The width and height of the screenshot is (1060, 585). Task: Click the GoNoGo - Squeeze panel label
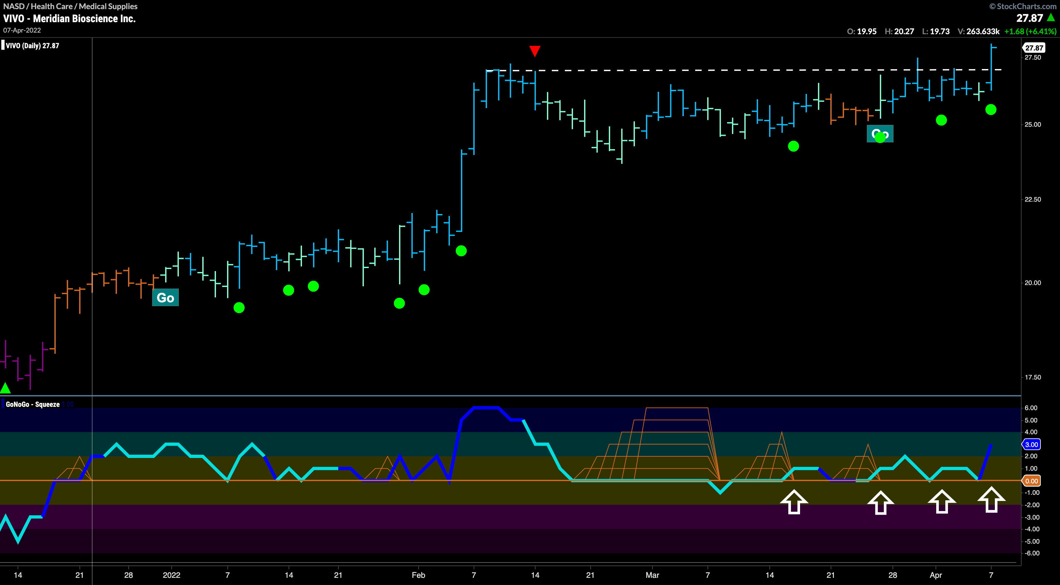[x=33, y=405]
